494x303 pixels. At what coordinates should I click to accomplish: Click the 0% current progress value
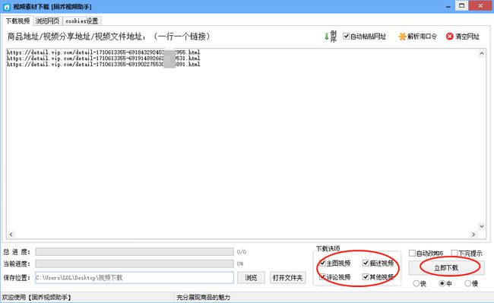click(x=240, y=263)
